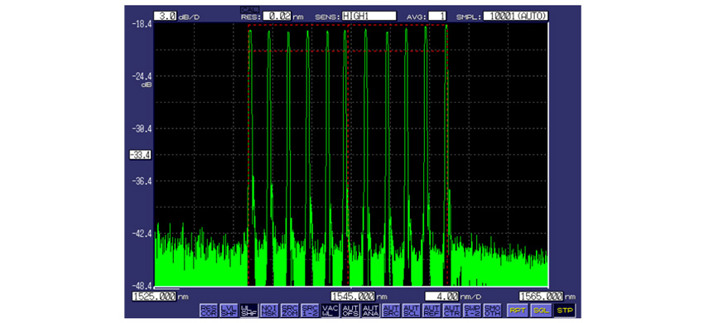Click the -33.4 reference level box
The height and width of the screenshot is (323, 704).
(140, 155)
